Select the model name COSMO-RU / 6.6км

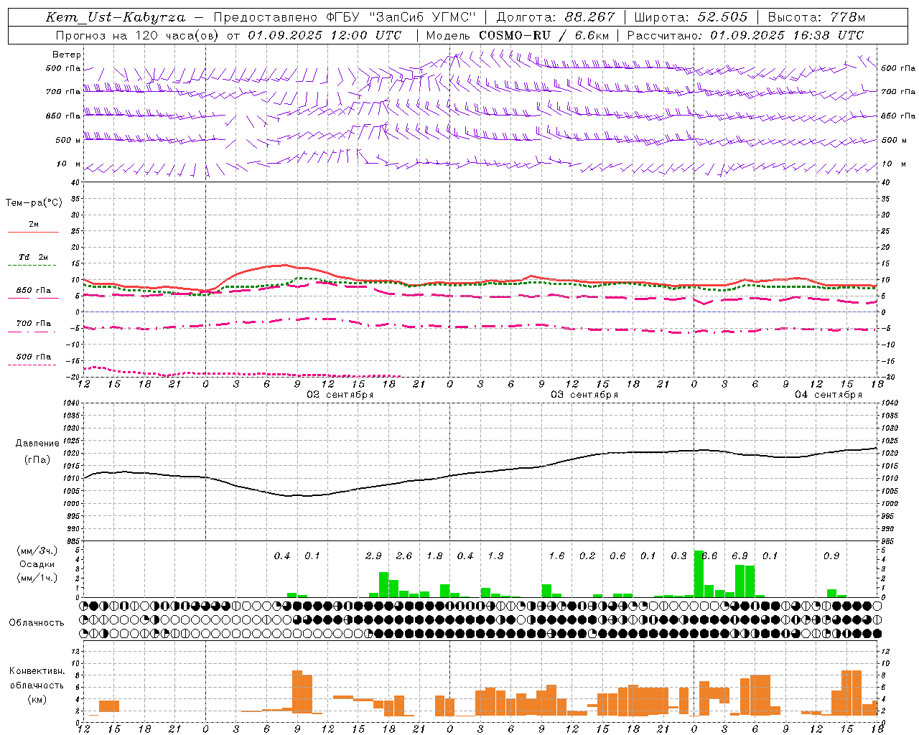543,35
